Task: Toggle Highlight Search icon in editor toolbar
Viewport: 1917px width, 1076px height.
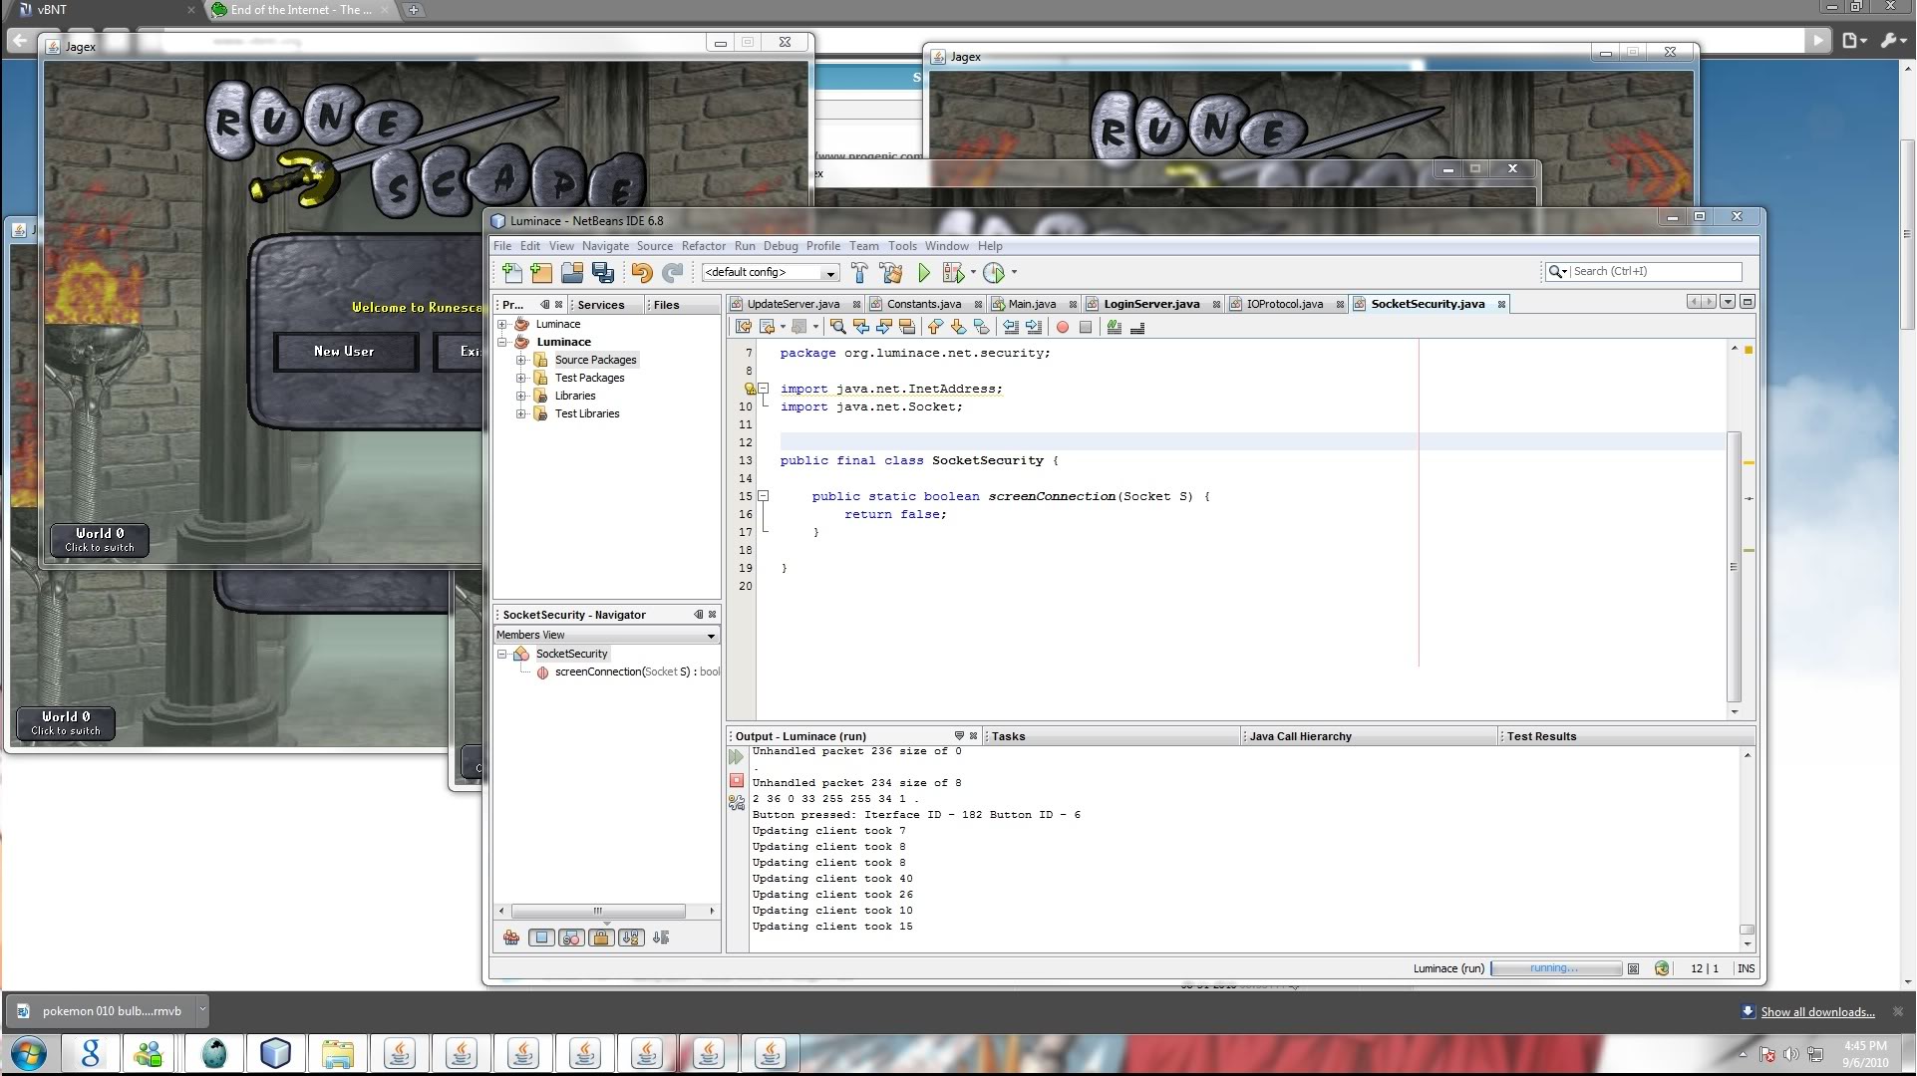Action: 907,327
